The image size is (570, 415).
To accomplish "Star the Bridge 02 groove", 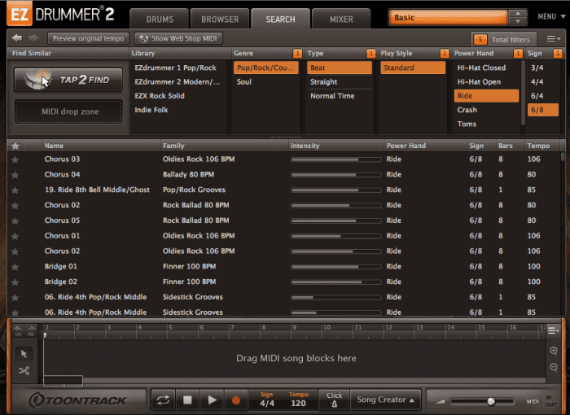I will 15,282.
